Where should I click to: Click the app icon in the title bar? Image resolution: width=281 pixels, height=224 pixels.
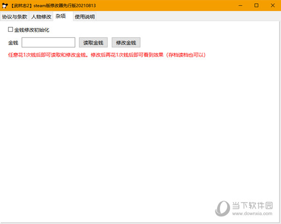[x=5, y=6]
